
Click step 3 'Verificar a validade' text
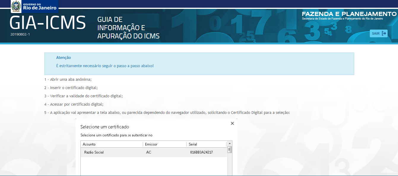(x=83, y=96)
